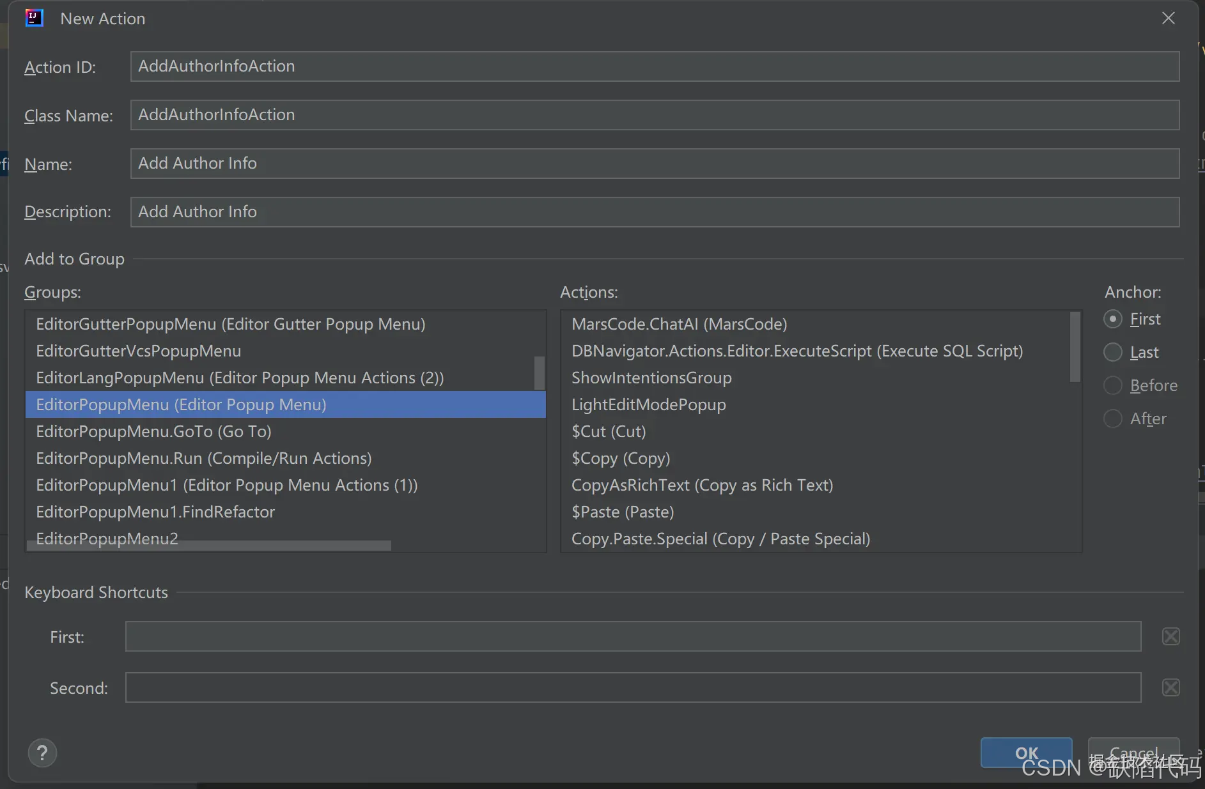
Task: Select the First anchor option
Action: [x=1112, y=319]
